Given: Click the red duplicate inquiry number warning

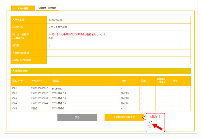Looking at the screenshot, I should coord(77,34).
